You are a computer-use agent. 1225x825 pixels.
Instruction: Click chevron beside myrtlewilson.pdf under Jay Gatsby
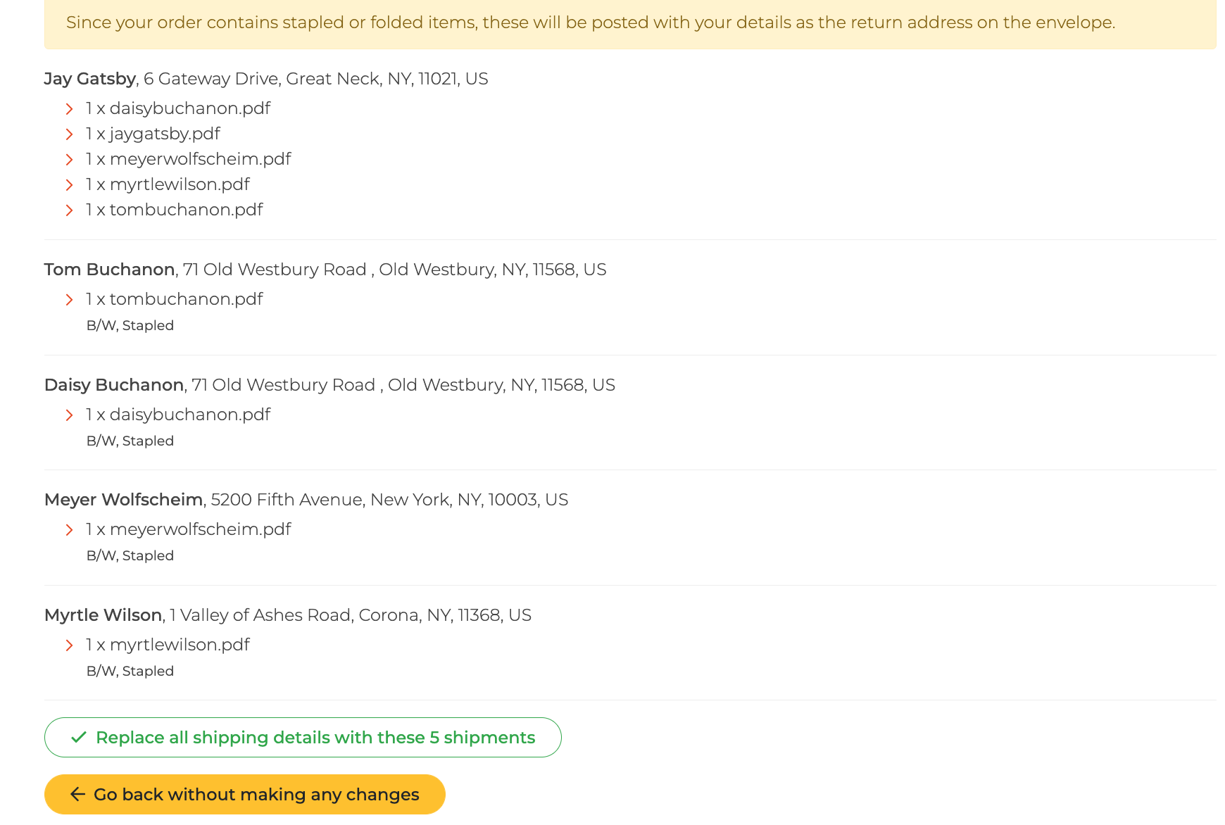pyautogui.click(x=69, y=185)
